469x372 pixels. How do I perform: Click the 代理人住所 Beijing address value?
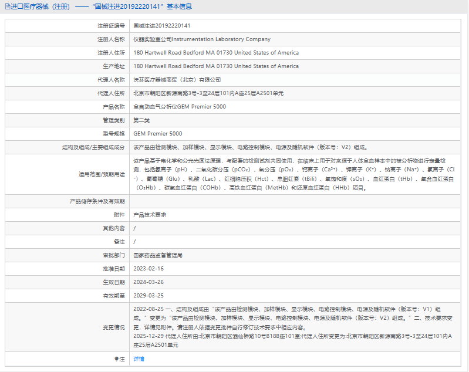tap(208, 93)
